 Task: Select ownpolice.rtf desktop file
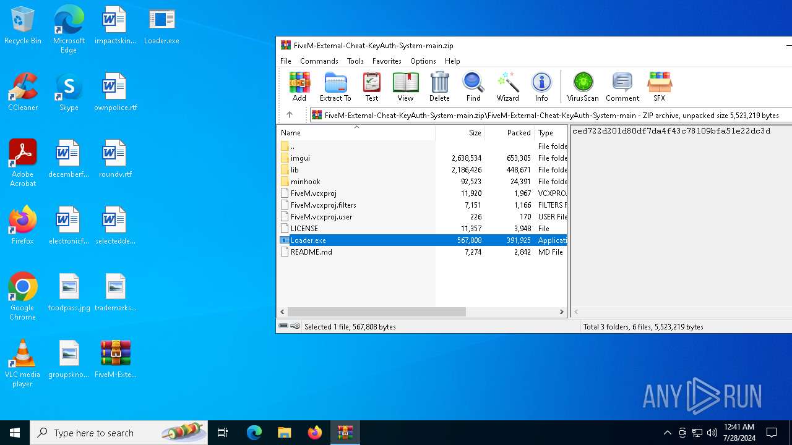tap(116, 92)
